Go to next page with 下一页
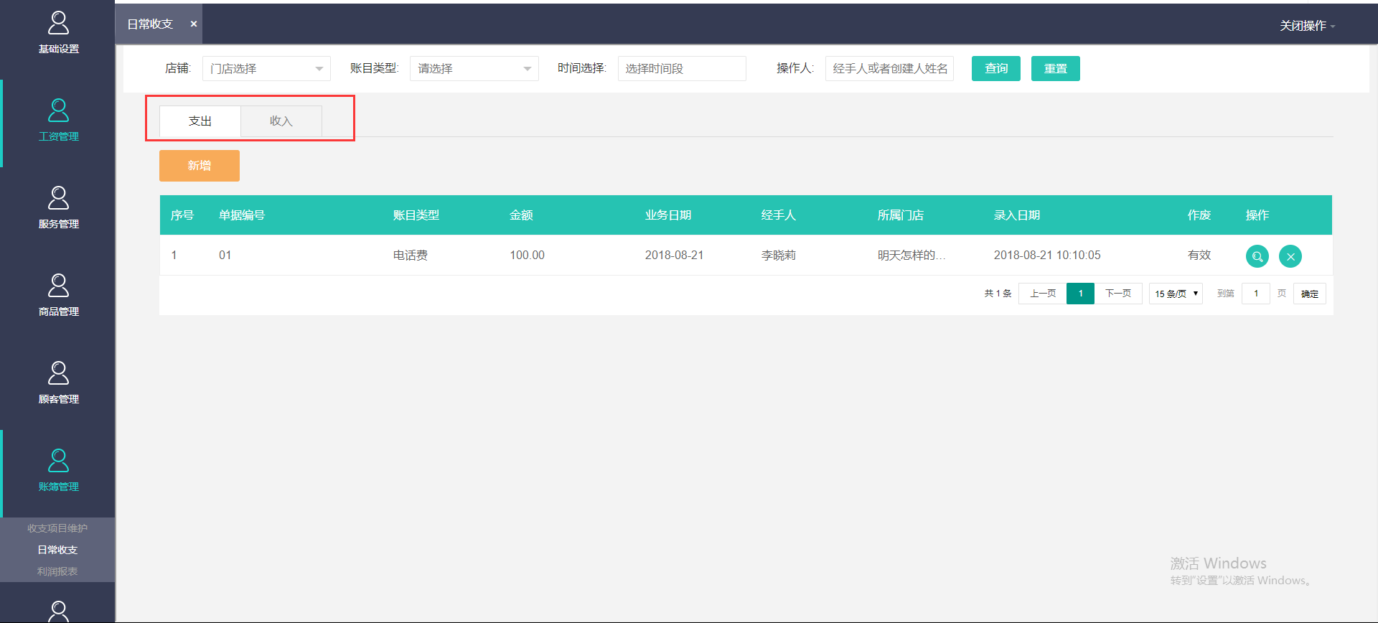1378x623 pixels. pos(1118,294)
